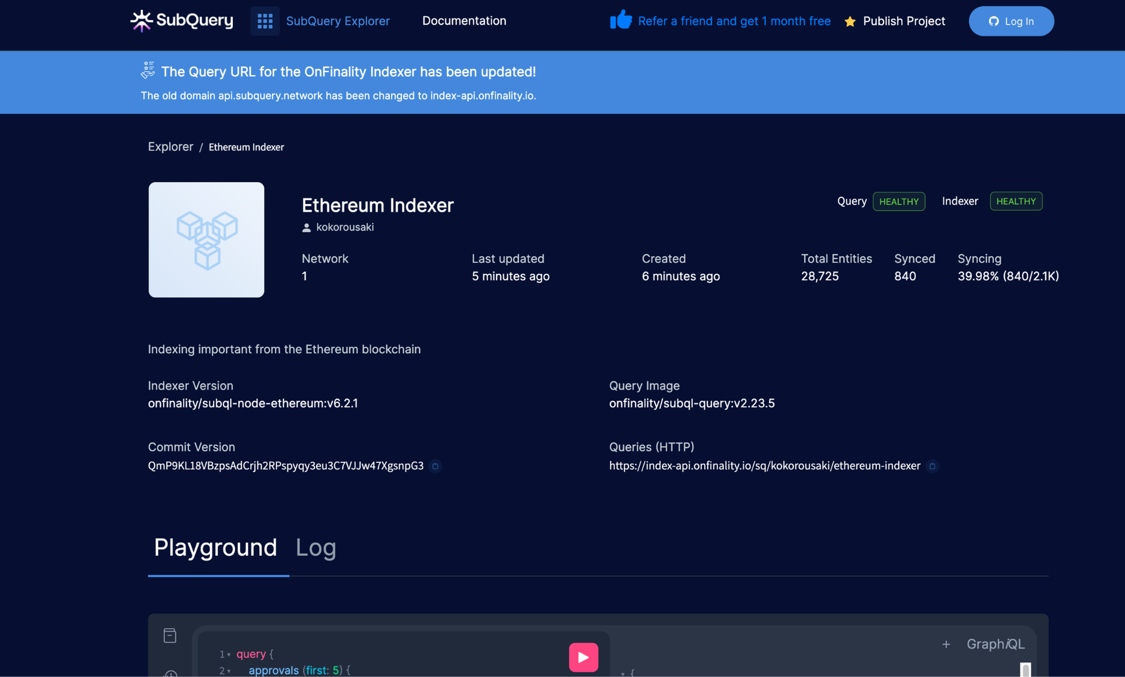Open the GraphiQL documentation explorer sidebar icon
Image resolution: width=1125 pixels, height=677 pixels.
point(170,635)
